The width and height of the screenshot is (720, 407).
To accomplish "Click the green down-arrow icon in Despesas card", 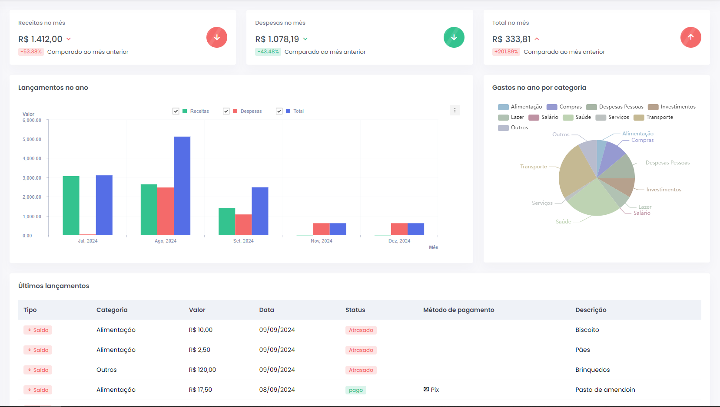I will click(x=454, y=37).
